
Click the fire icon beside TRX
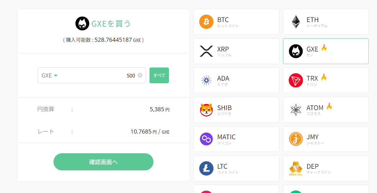coord(324,77)
